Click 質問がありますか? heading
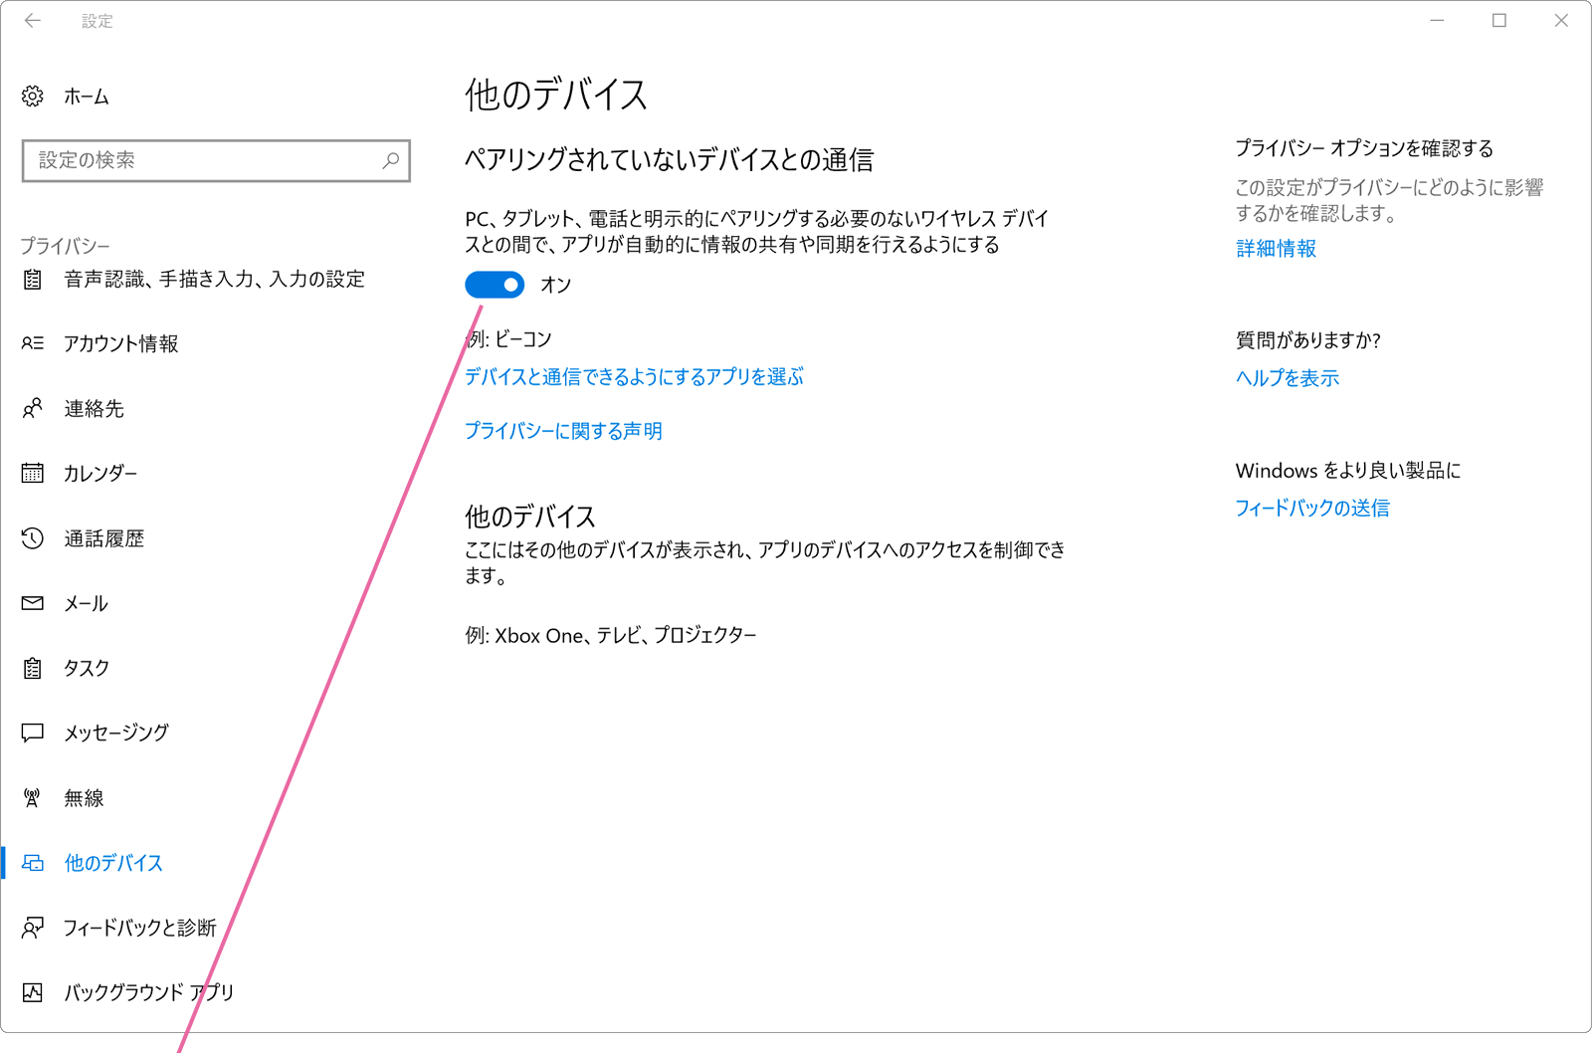 (1308, 340)
